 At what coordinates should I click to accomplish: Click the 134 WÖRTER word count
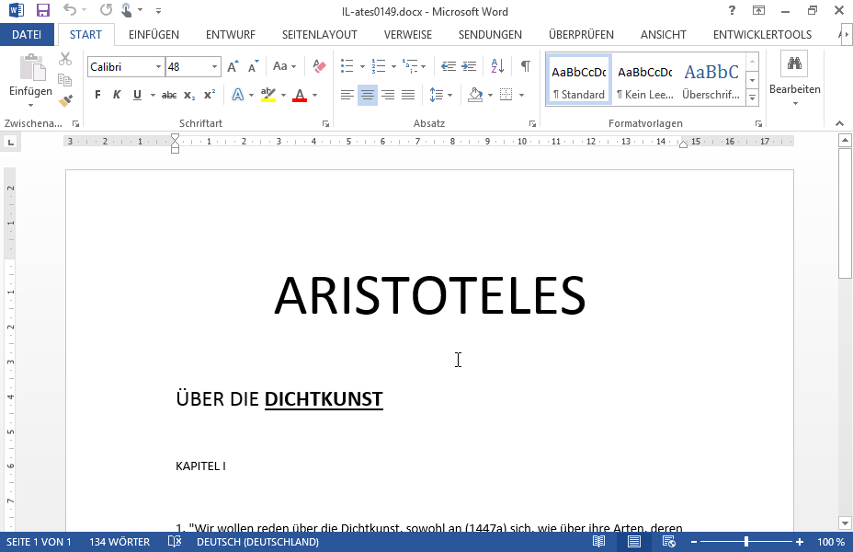(119, 542)
